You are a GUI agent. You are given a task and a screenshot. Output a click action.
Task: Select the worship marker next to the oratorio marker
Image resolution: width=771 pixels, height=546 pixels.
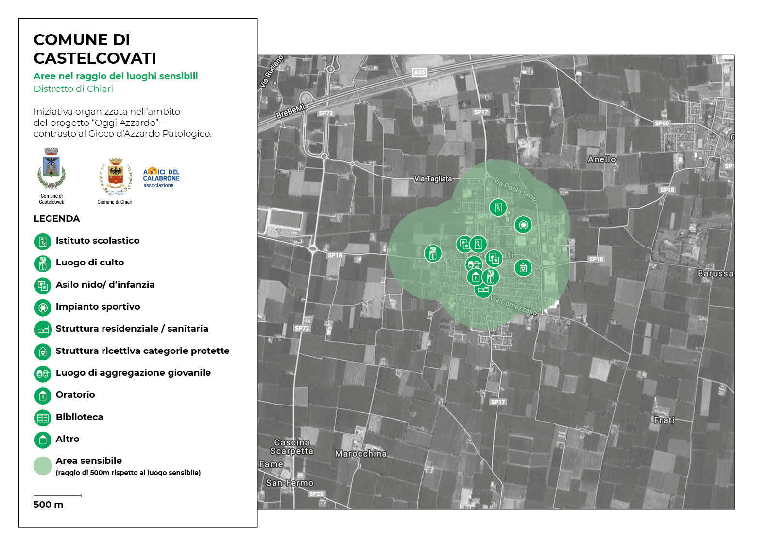click(491, 277)
